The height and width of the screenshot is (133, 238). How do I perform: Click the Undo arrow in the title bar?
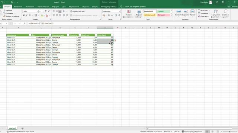coord(3,2)
